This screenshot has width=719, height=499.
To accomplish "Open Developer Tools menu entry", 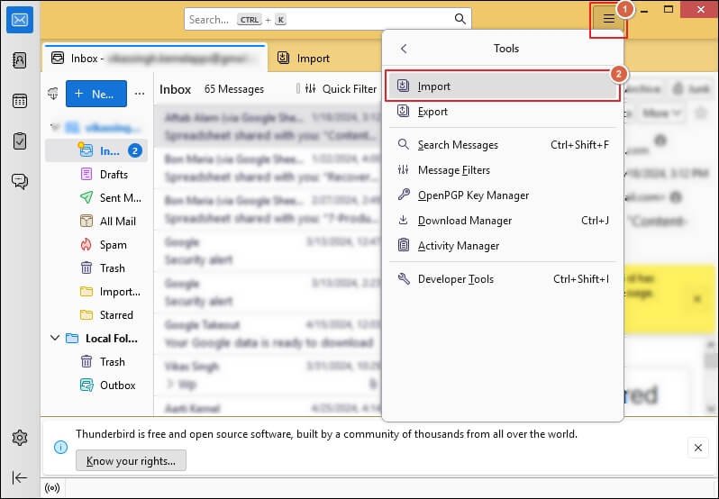I will 503,279.
